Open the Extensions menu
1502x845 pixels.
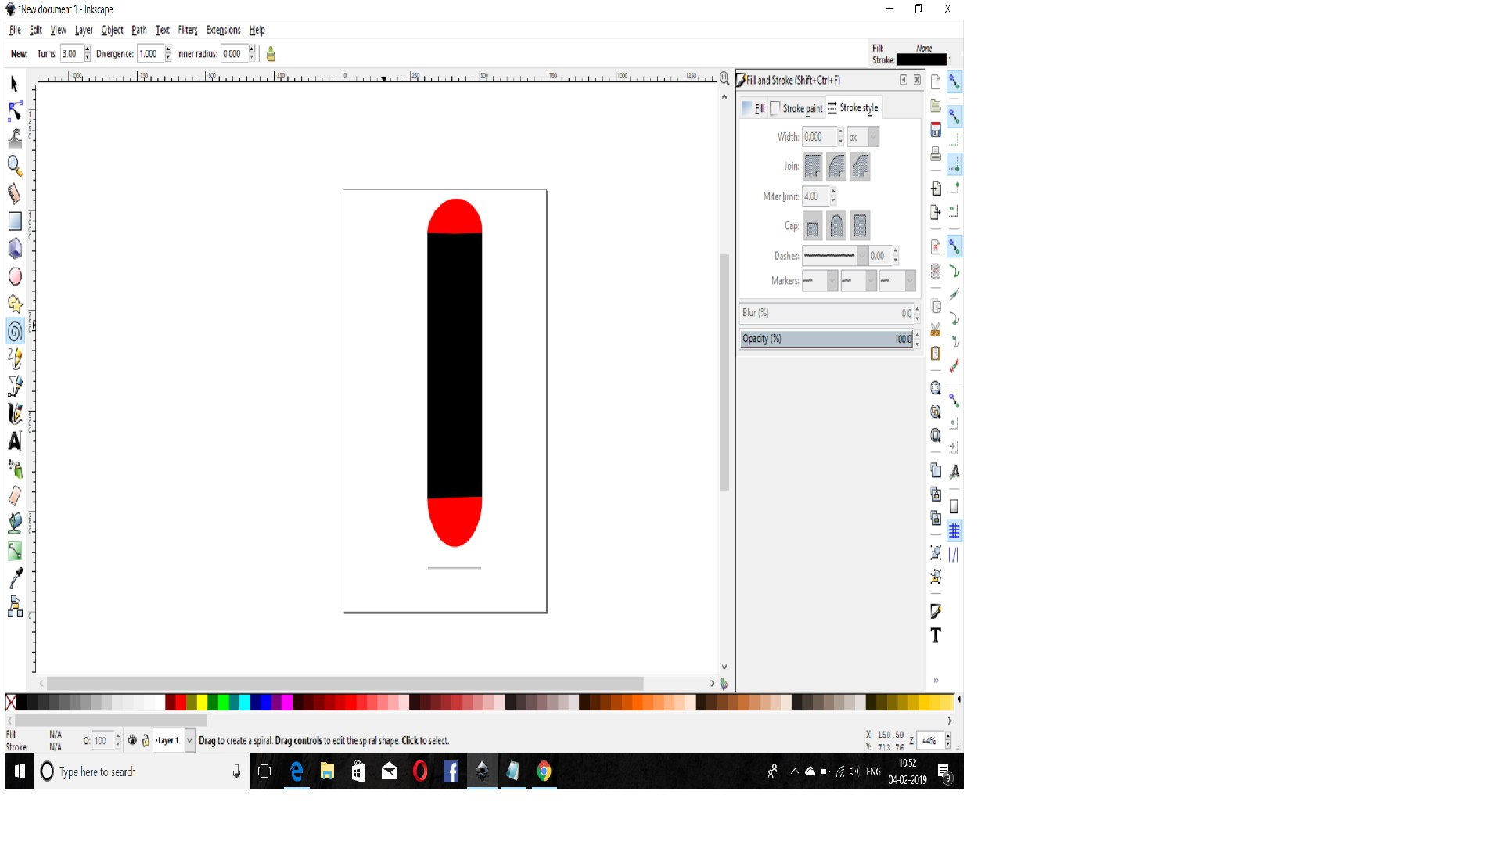pyautogui.click(x=223, y=30)
